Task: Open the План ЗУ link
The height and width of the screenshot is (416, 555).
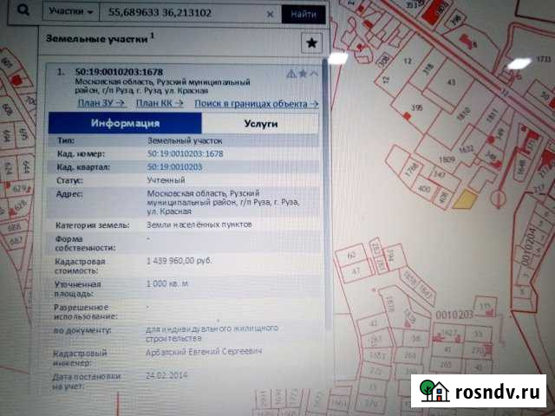Action: coord(97,103)
